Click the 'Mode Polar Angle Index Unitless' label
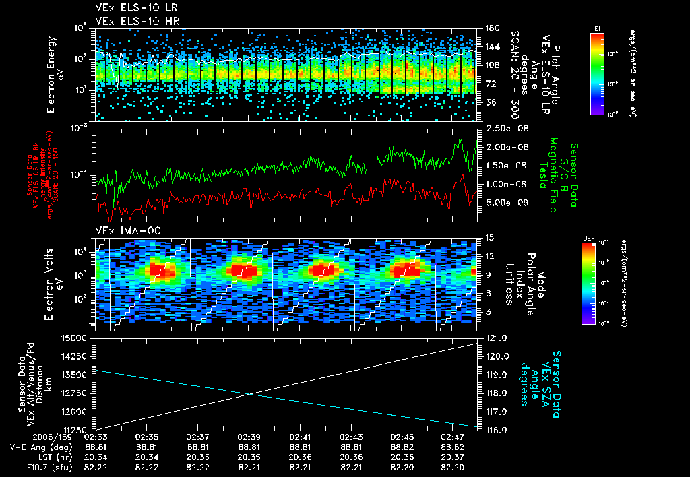 pyautogui.click(x=526, y=284)
